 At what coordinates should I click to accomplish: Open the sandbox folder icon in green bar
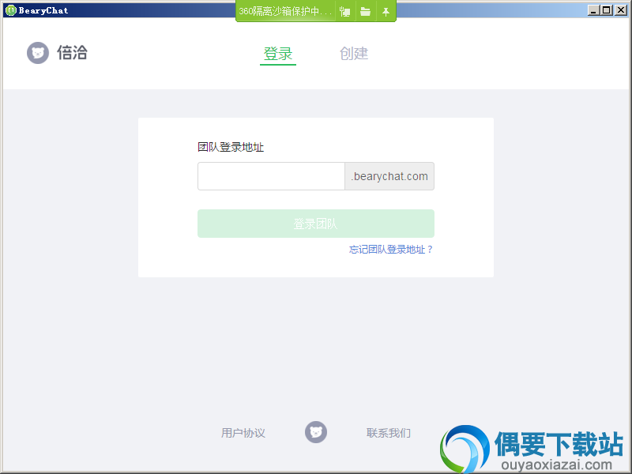(366, 12)
